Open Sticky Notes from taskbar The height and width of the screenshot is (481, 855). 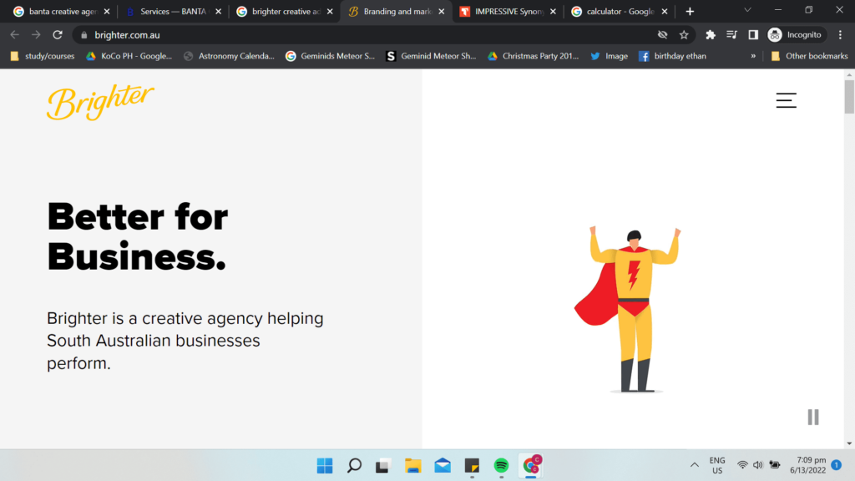(472, 465)
